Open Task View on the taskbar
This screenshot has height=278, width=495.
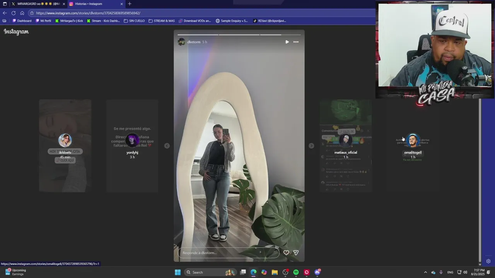pos(243,272)
